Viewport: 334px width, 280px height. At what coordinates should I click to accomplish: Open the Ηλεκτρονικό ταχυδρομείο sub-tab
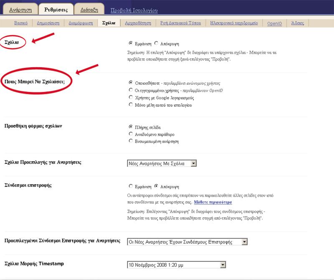(x=234, y=23)
